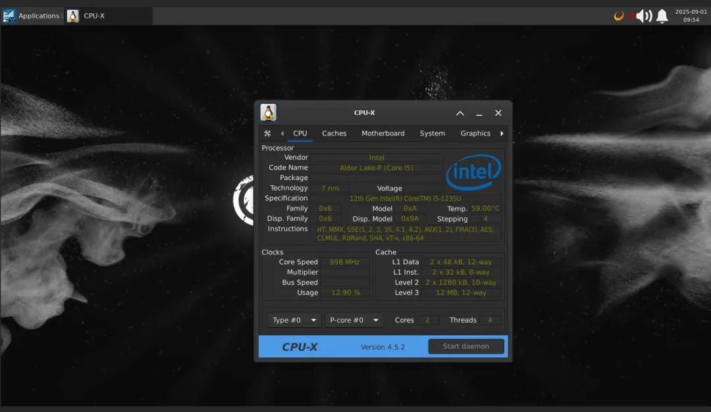Open the P-core #0 dropdown
This screenshot has height=412, width=711.
click(354, 320)
